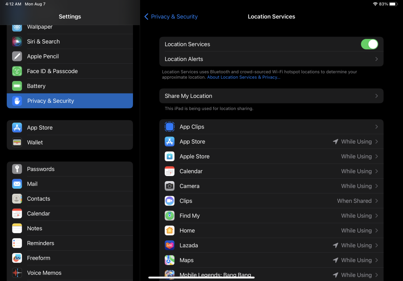Viewport: 403px width, 281px height.
Task: Open About Location Services & Privacy link
Action: pyautogui.click(x=244, y=77)
